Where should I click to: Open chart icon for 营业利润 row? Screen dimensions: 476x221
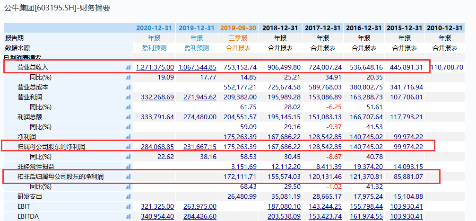pos(128,97)
